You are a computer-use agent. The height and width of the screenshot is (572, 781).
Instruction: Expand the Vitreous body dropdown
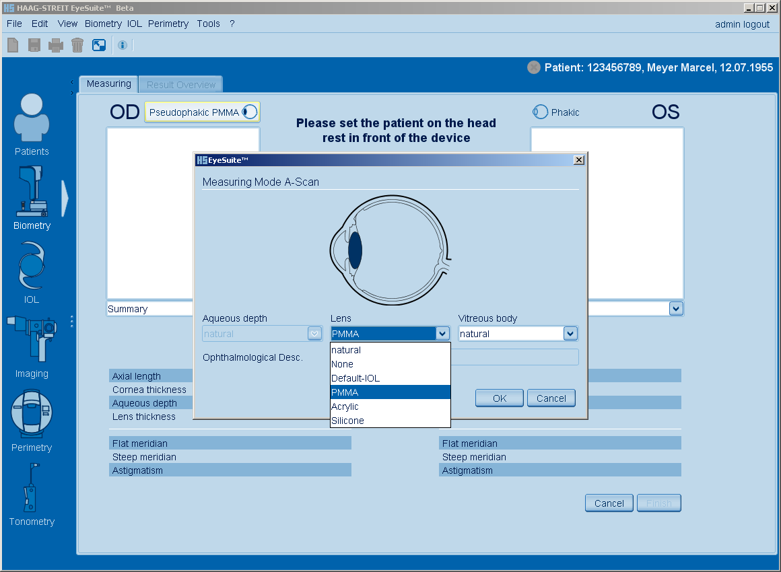570,334
